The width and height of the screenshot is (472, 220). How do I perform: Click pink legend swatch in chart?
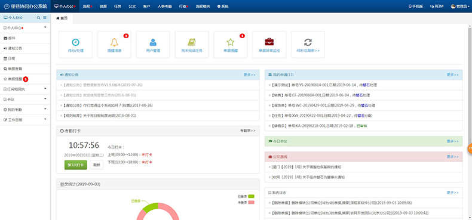(x=251, y=202)
